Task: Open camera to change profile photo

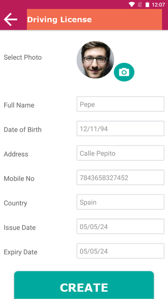Action: (x=124, y=72)
